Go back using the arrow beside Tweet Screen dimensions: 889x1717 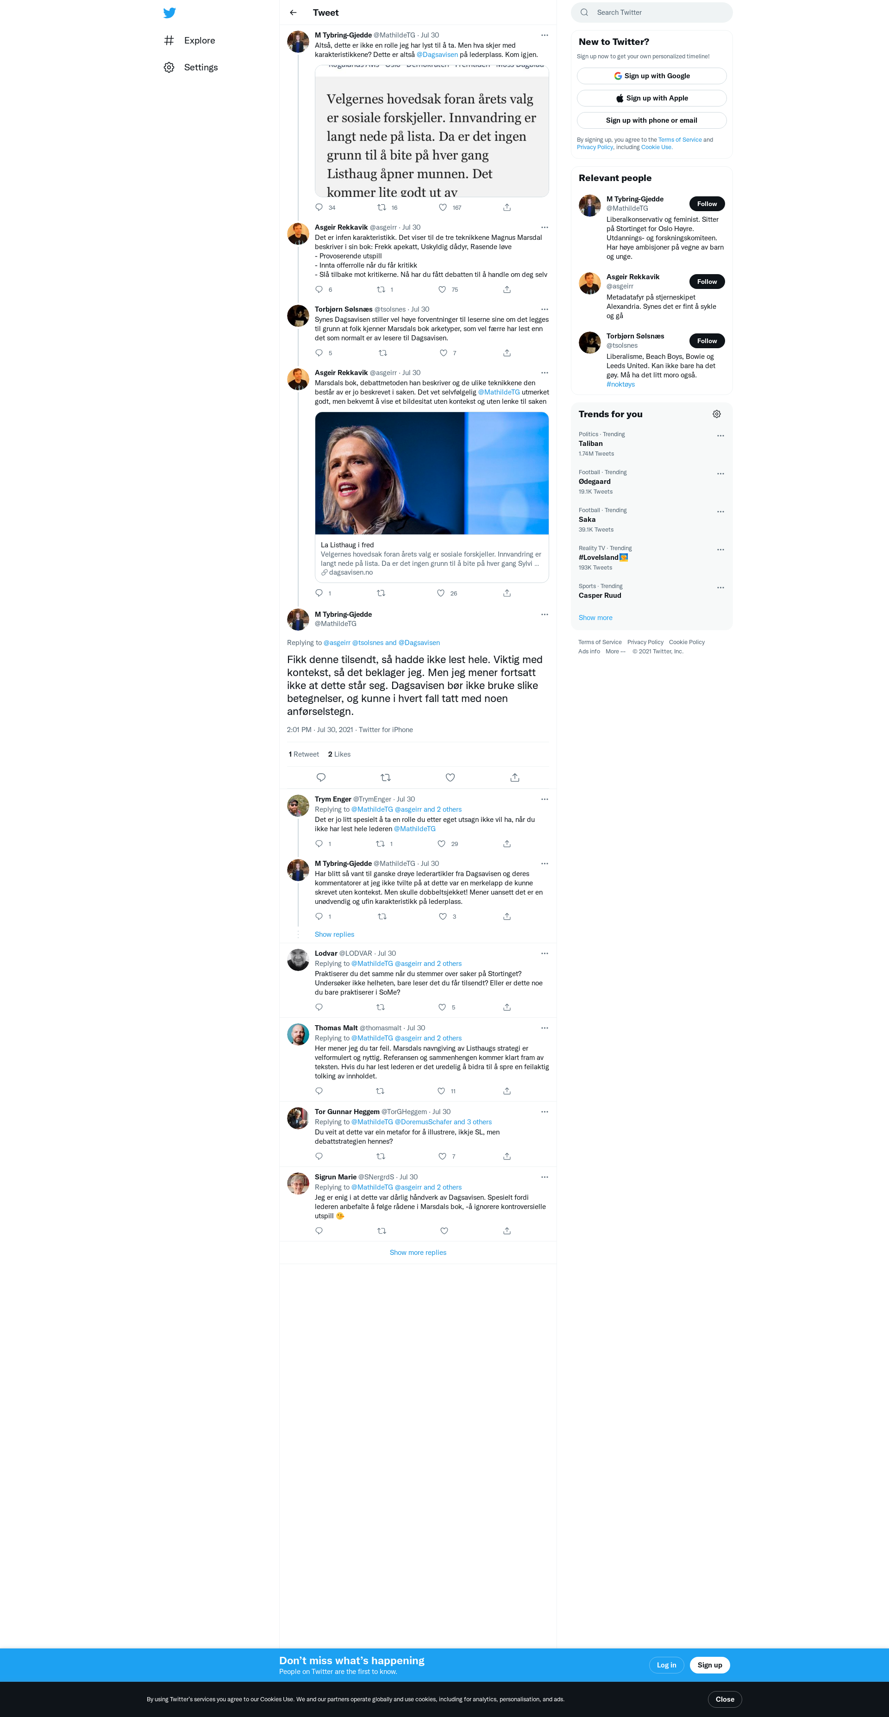(x=293, y=13)
